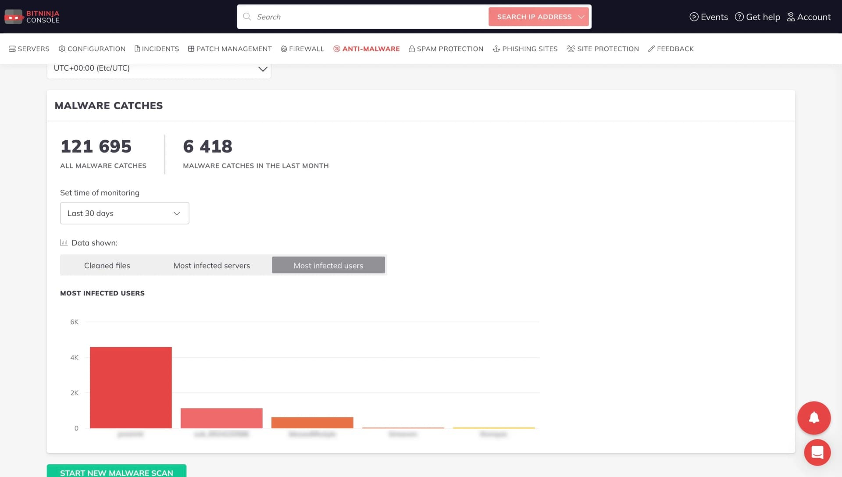The width and height of the screenshot is (842, 477).
Task: Click the Phishing Sites hook icon
Action: (x=496, y=49)
